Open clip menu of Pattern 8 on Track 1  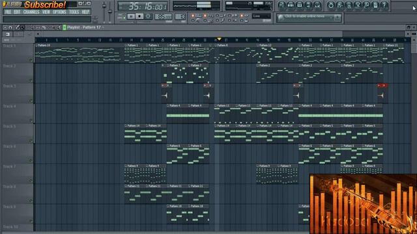[x=216, y=45]
